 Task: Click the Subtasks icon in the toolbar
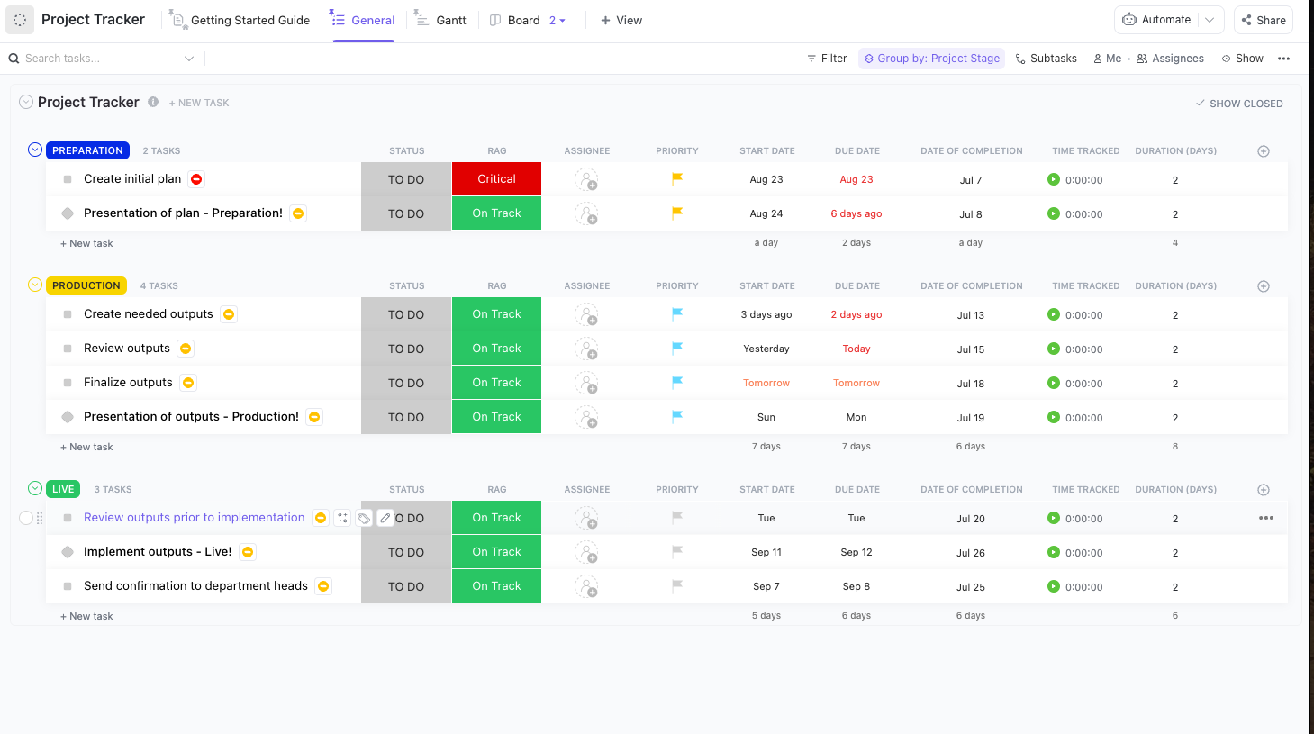[x=1045, y=58]
